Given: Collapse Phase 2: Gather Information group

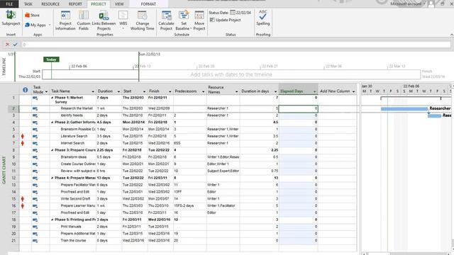Looking at the screenshot, I should (52, 123).
